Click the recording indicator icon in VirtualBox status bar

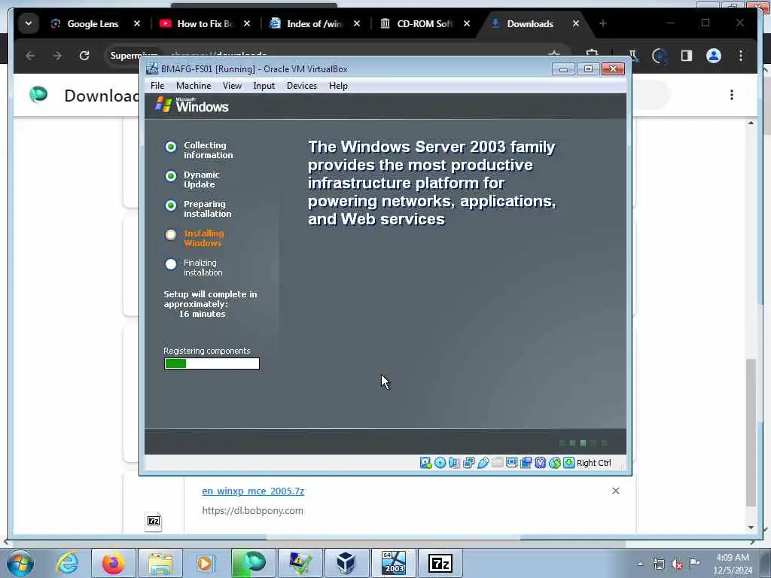526,463
